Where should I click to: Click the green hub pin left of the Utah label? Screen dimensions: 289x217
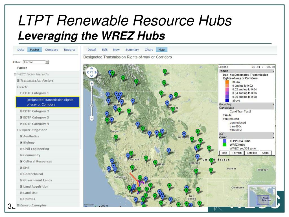click(x=155, y=163)
